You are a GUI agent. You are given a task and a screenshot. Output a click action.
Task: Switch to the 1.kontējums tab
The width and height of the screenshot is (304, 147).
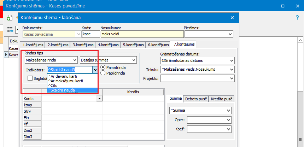33,45
